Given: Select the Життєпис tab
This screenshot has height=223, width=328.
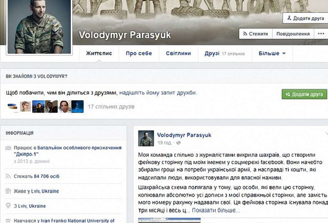Looking at the screenshot, I should click(99, 53).
